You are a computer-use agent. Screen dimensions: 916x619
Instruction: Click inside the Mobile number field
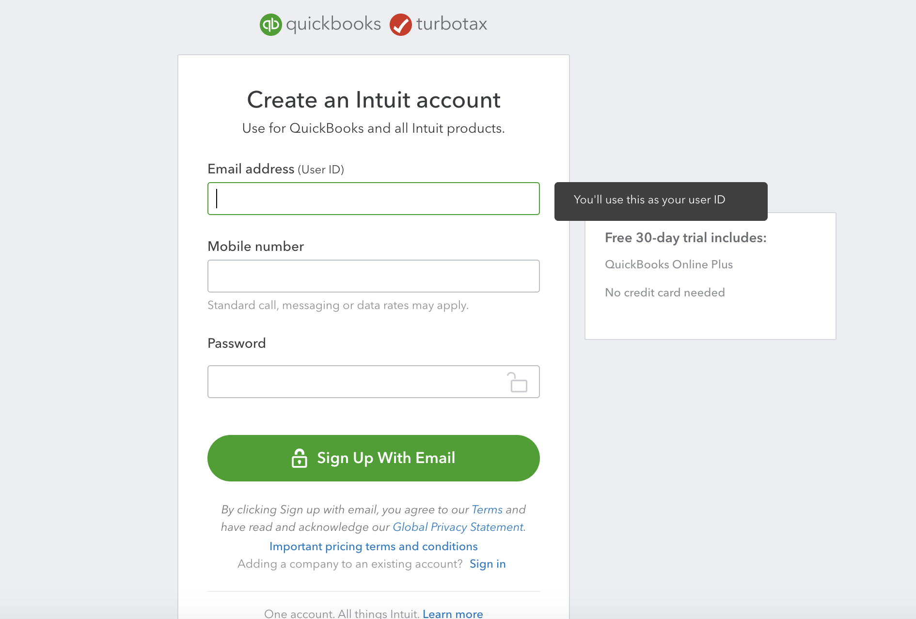[x=373, y=276]
